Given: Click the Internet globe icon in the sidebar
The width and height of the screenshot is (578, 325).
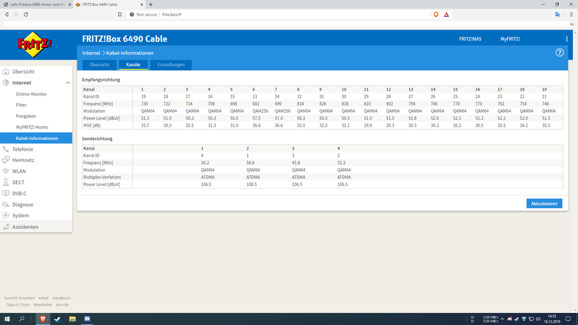Looking at the screenshot, I should 6,83.
